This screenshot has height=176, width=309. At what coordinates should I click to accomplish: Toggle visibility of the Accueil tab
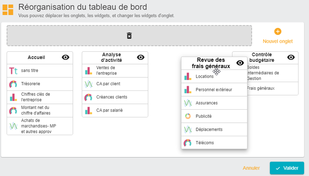click(65, 57)
